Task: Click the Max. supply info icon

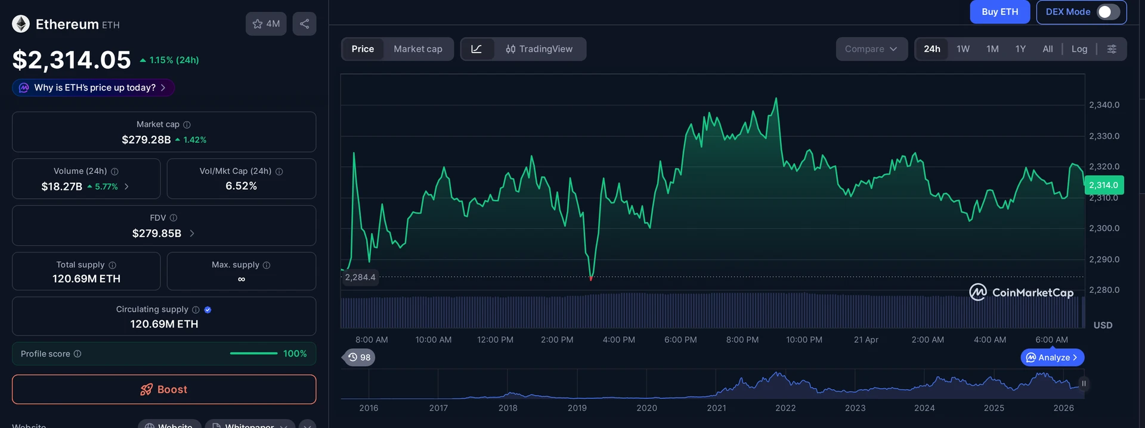Action: 267,265
